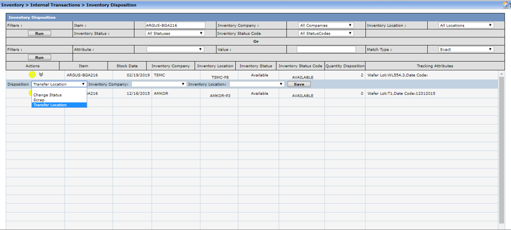Pick the highlighted Transfer Location option

click(x=59, y=105)
